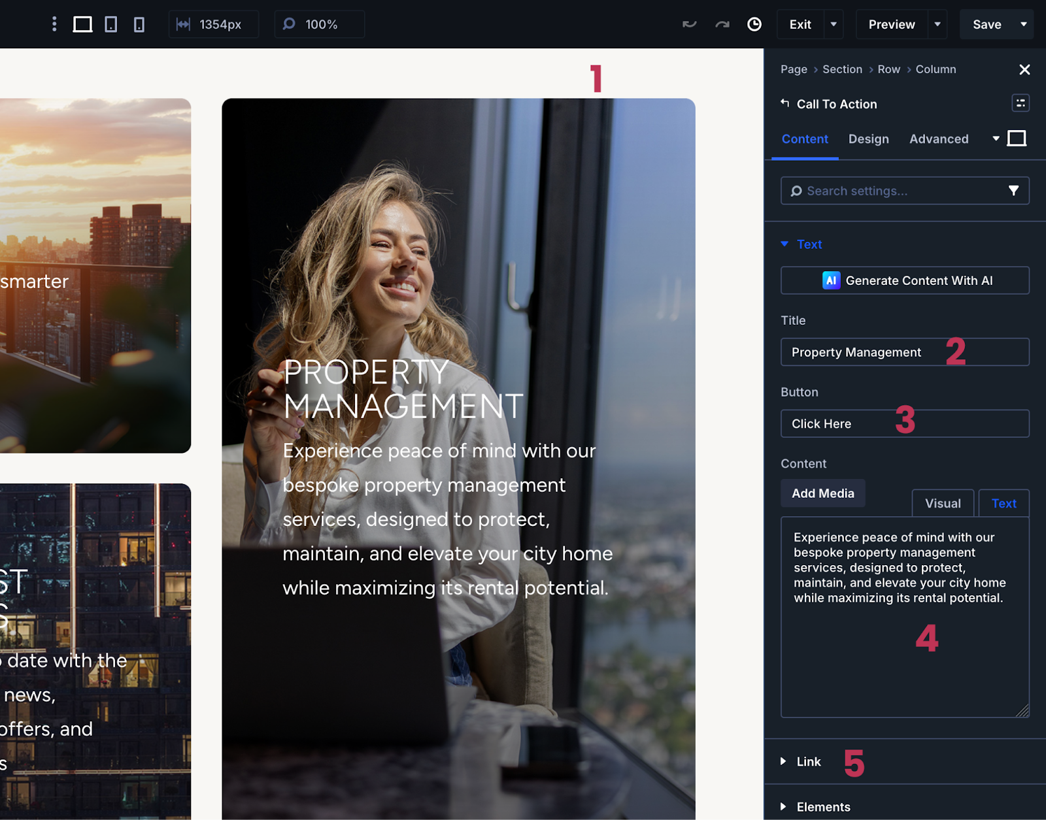Click the Title input field
Screen dimensions: 1046x820
[x=905, y=352]
